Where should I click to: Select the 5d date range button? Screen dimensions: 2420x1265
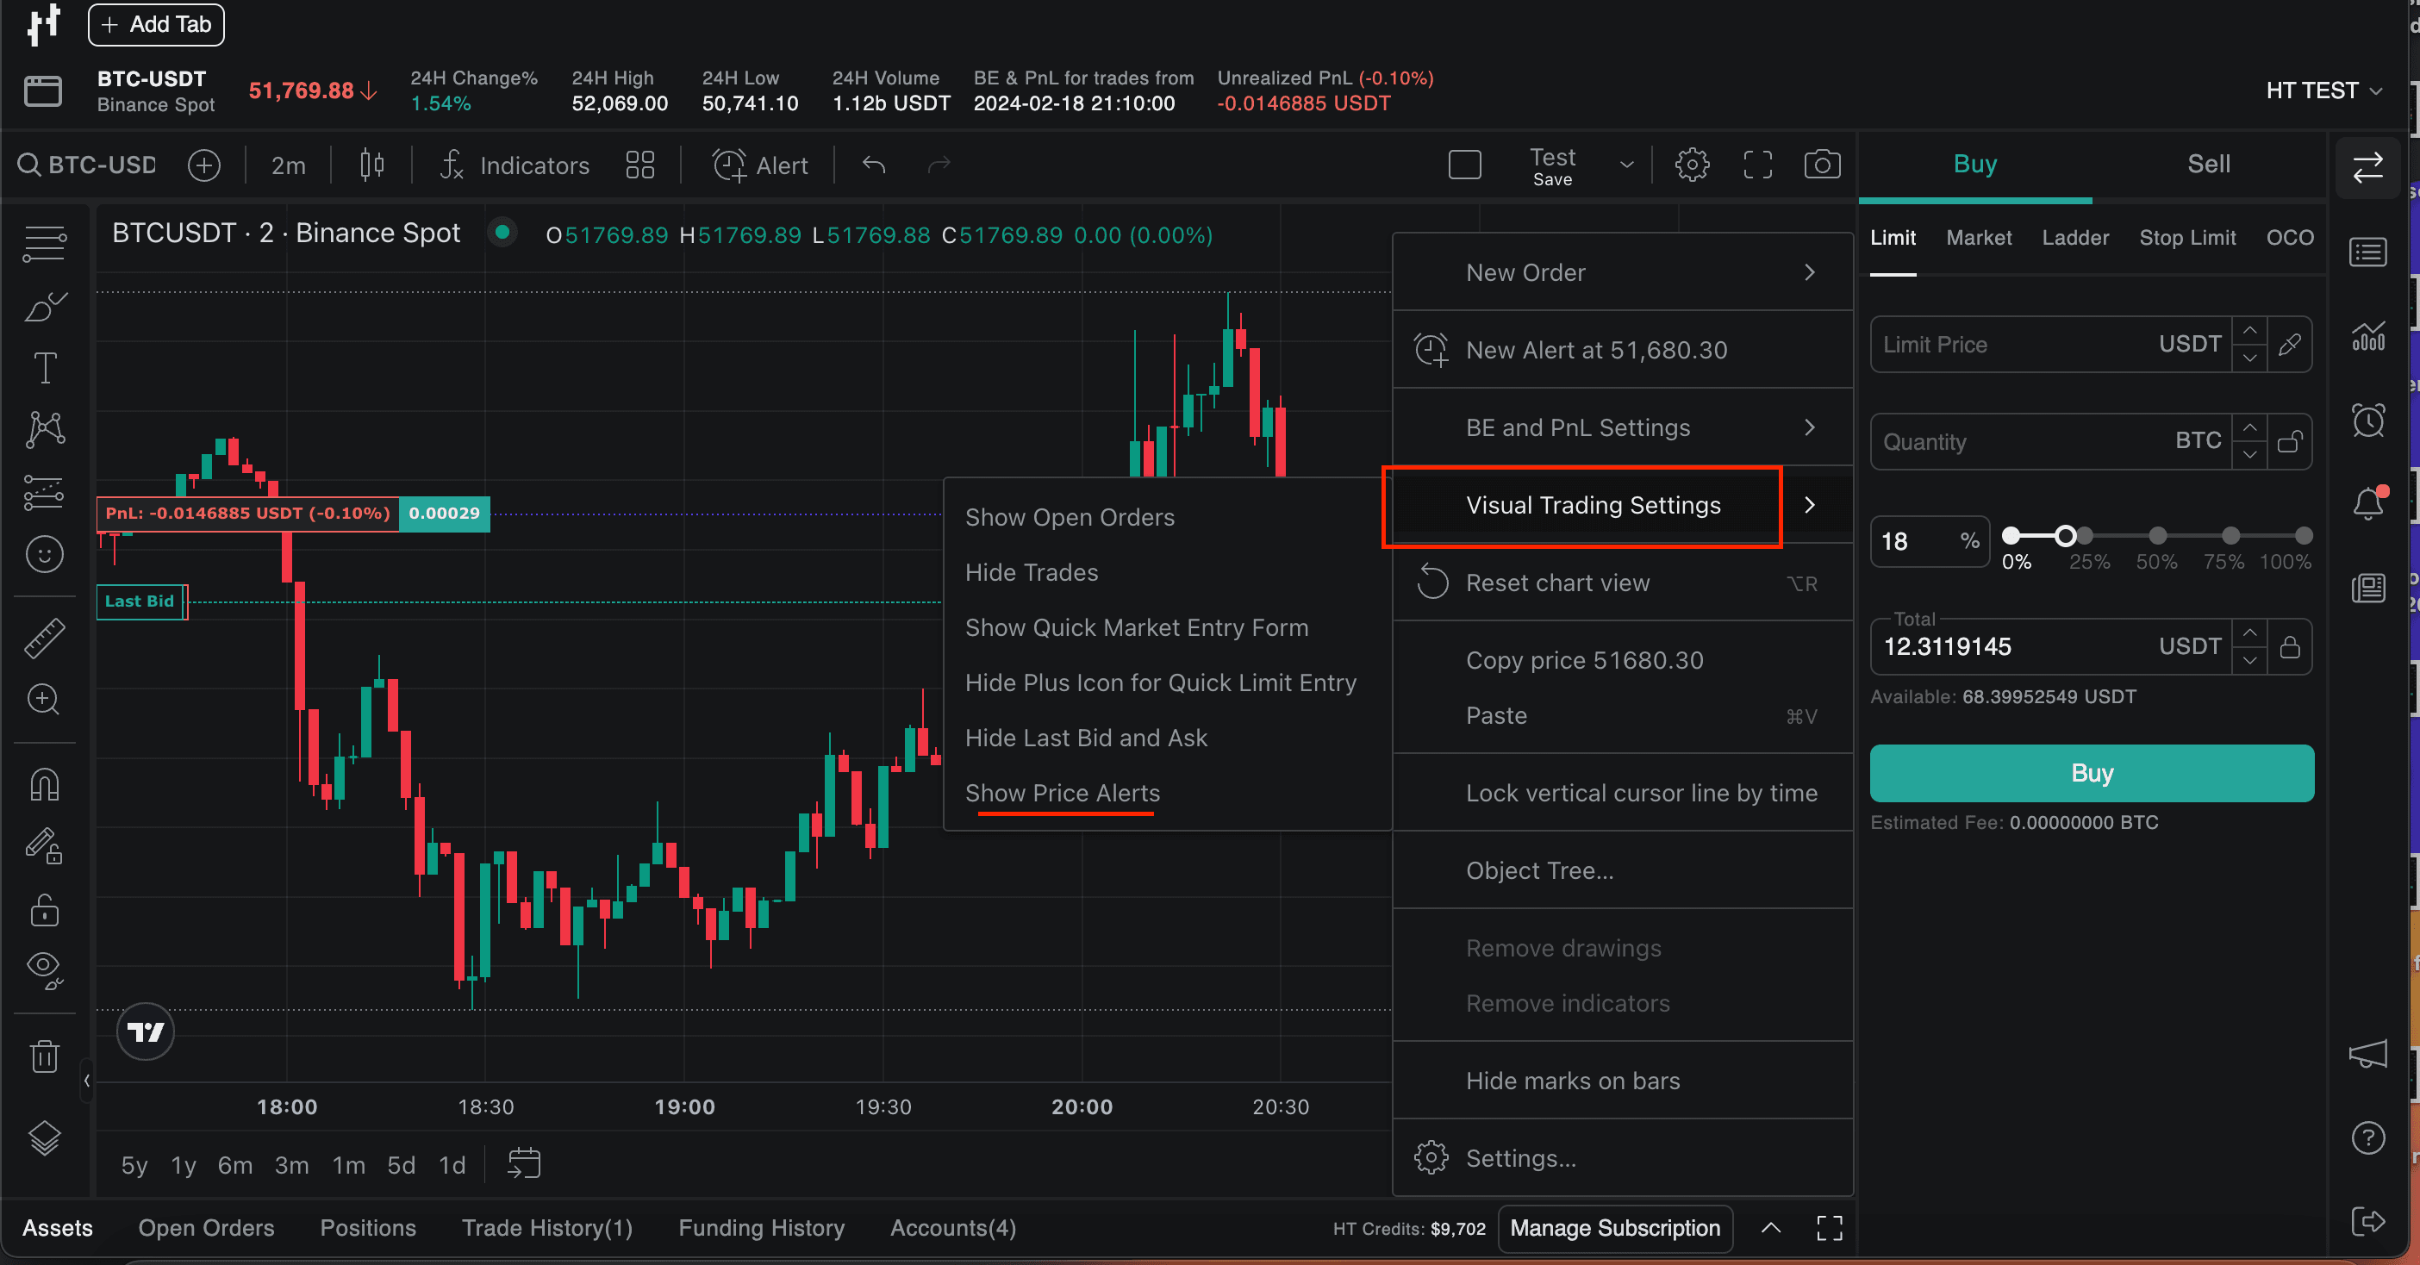(x=401, y=1165)
